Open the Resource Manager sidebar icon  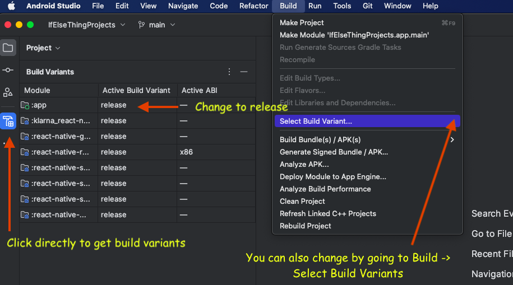pos(8,92)
